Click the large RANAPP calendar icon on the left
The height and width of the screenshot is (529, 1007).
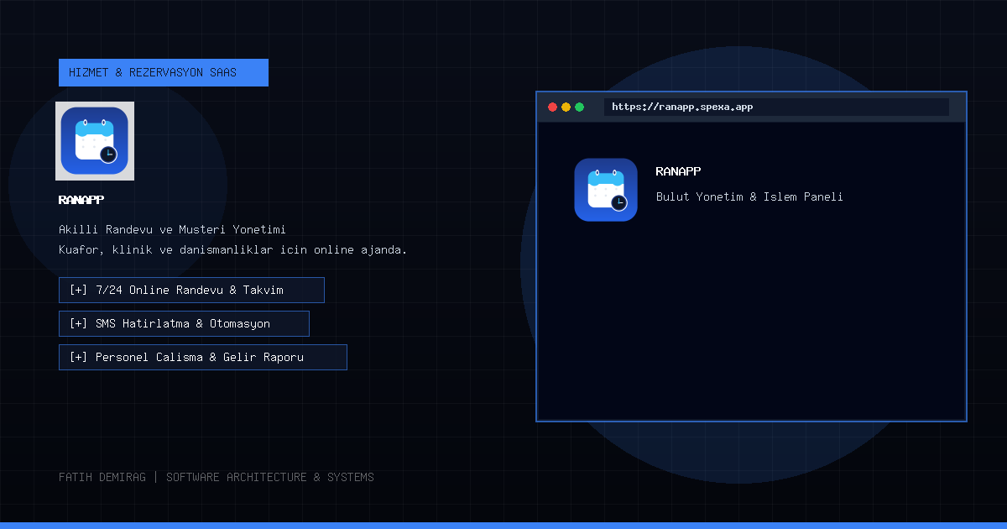pos(95,141)
